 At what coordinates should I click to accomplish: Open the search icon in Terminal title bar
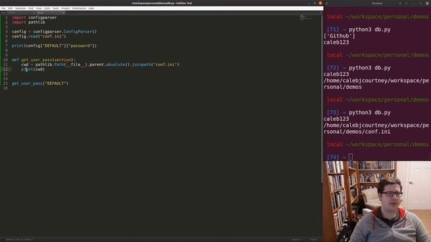tap(400, 3)
